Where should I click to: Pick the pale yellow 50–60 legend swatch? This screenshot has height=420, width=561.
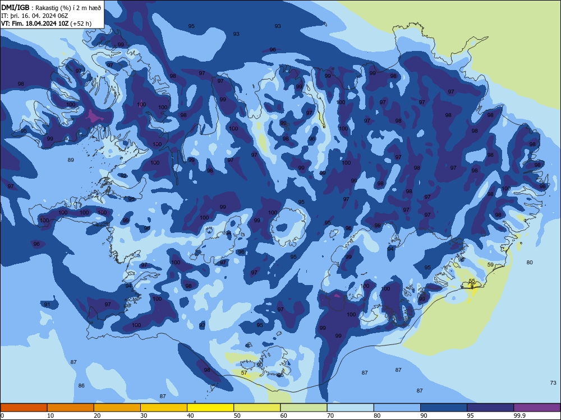tap(257, 408)
